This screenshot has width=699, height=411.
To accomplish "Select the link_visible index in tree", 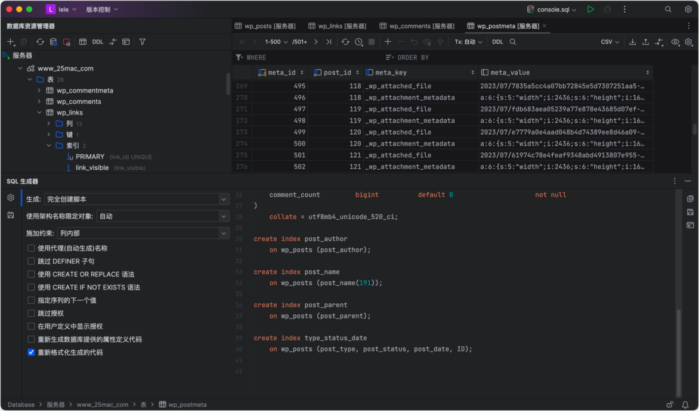I will (x=92, y=168).
